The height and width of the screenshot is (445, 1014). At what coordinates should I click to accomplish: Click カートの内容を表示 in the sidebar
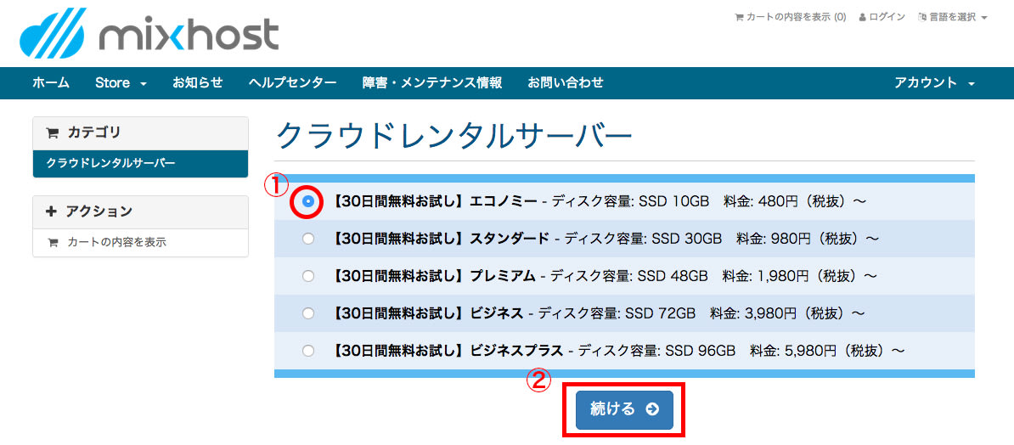pos(140,243)
